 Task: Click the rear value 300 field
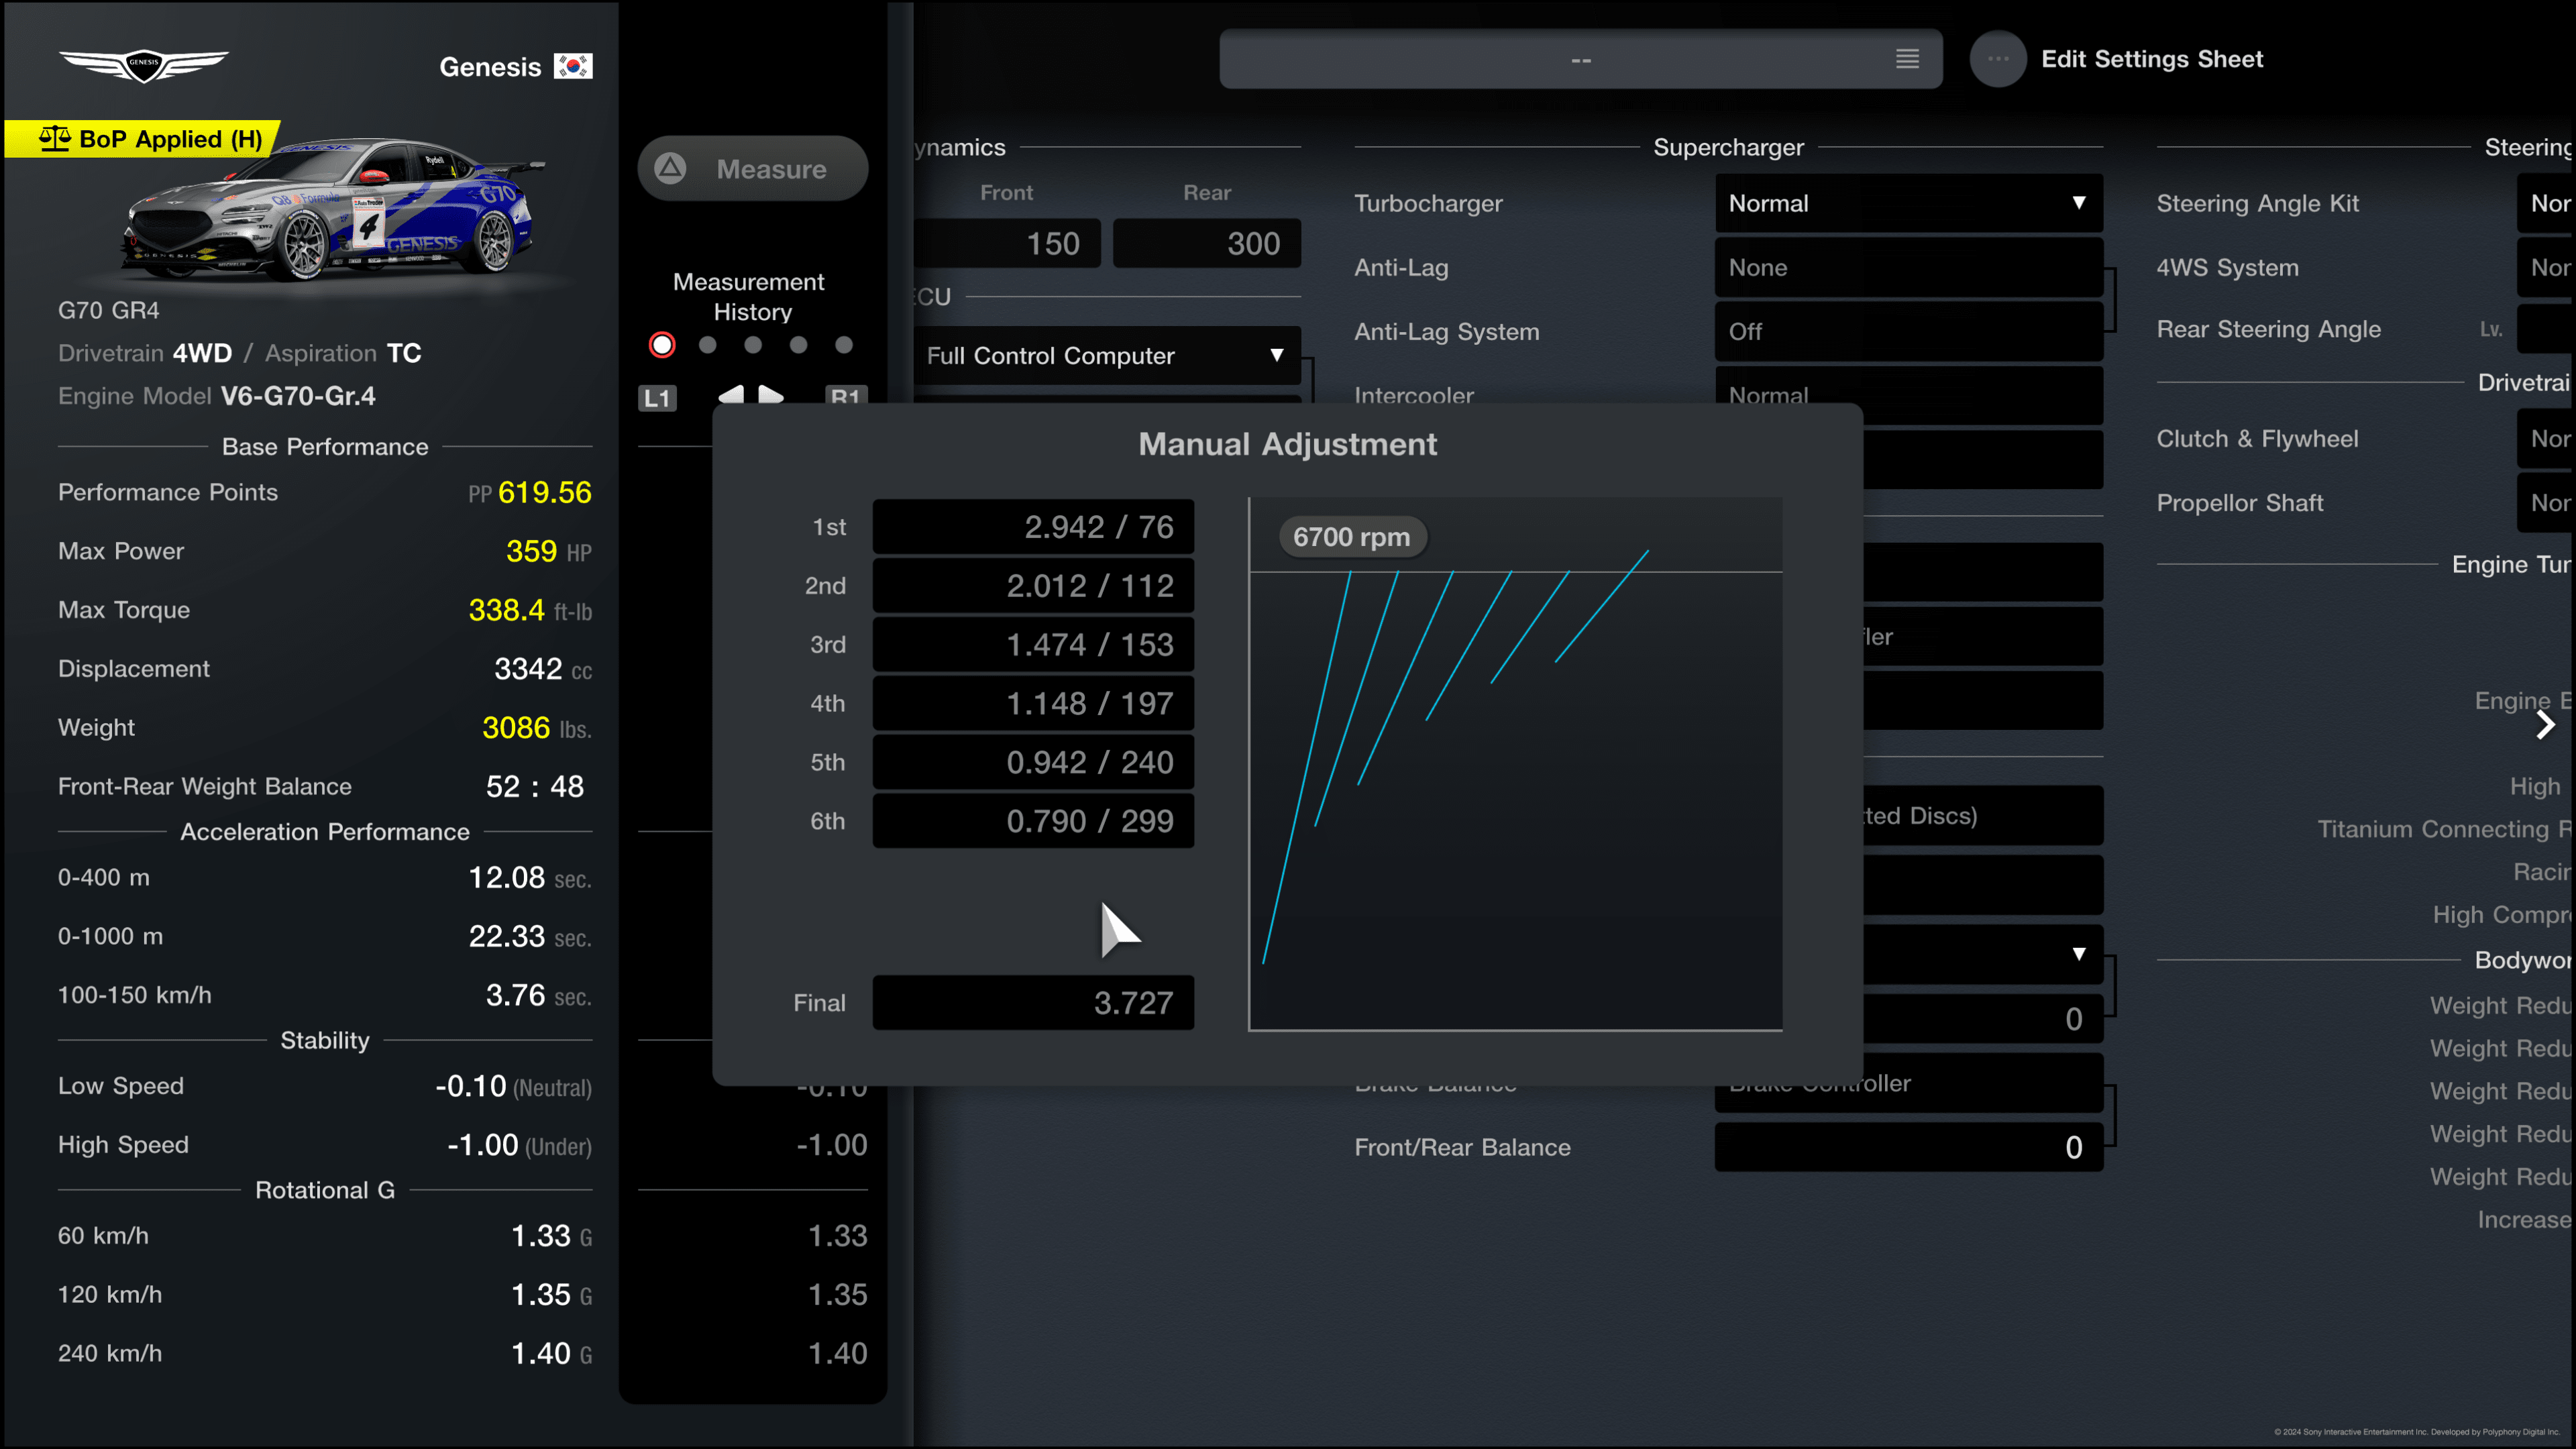pos(1207,243)
